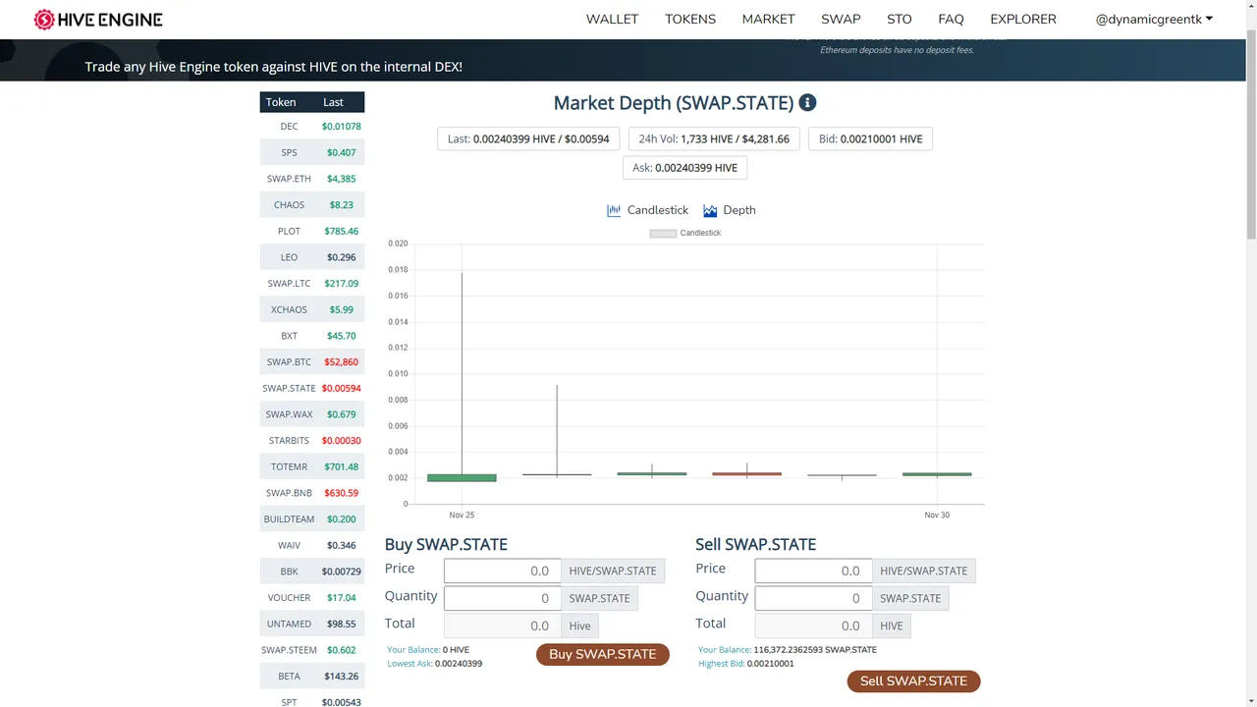Open the Market Depth info icon
The image size is (1257, 707).
(807, 102)
